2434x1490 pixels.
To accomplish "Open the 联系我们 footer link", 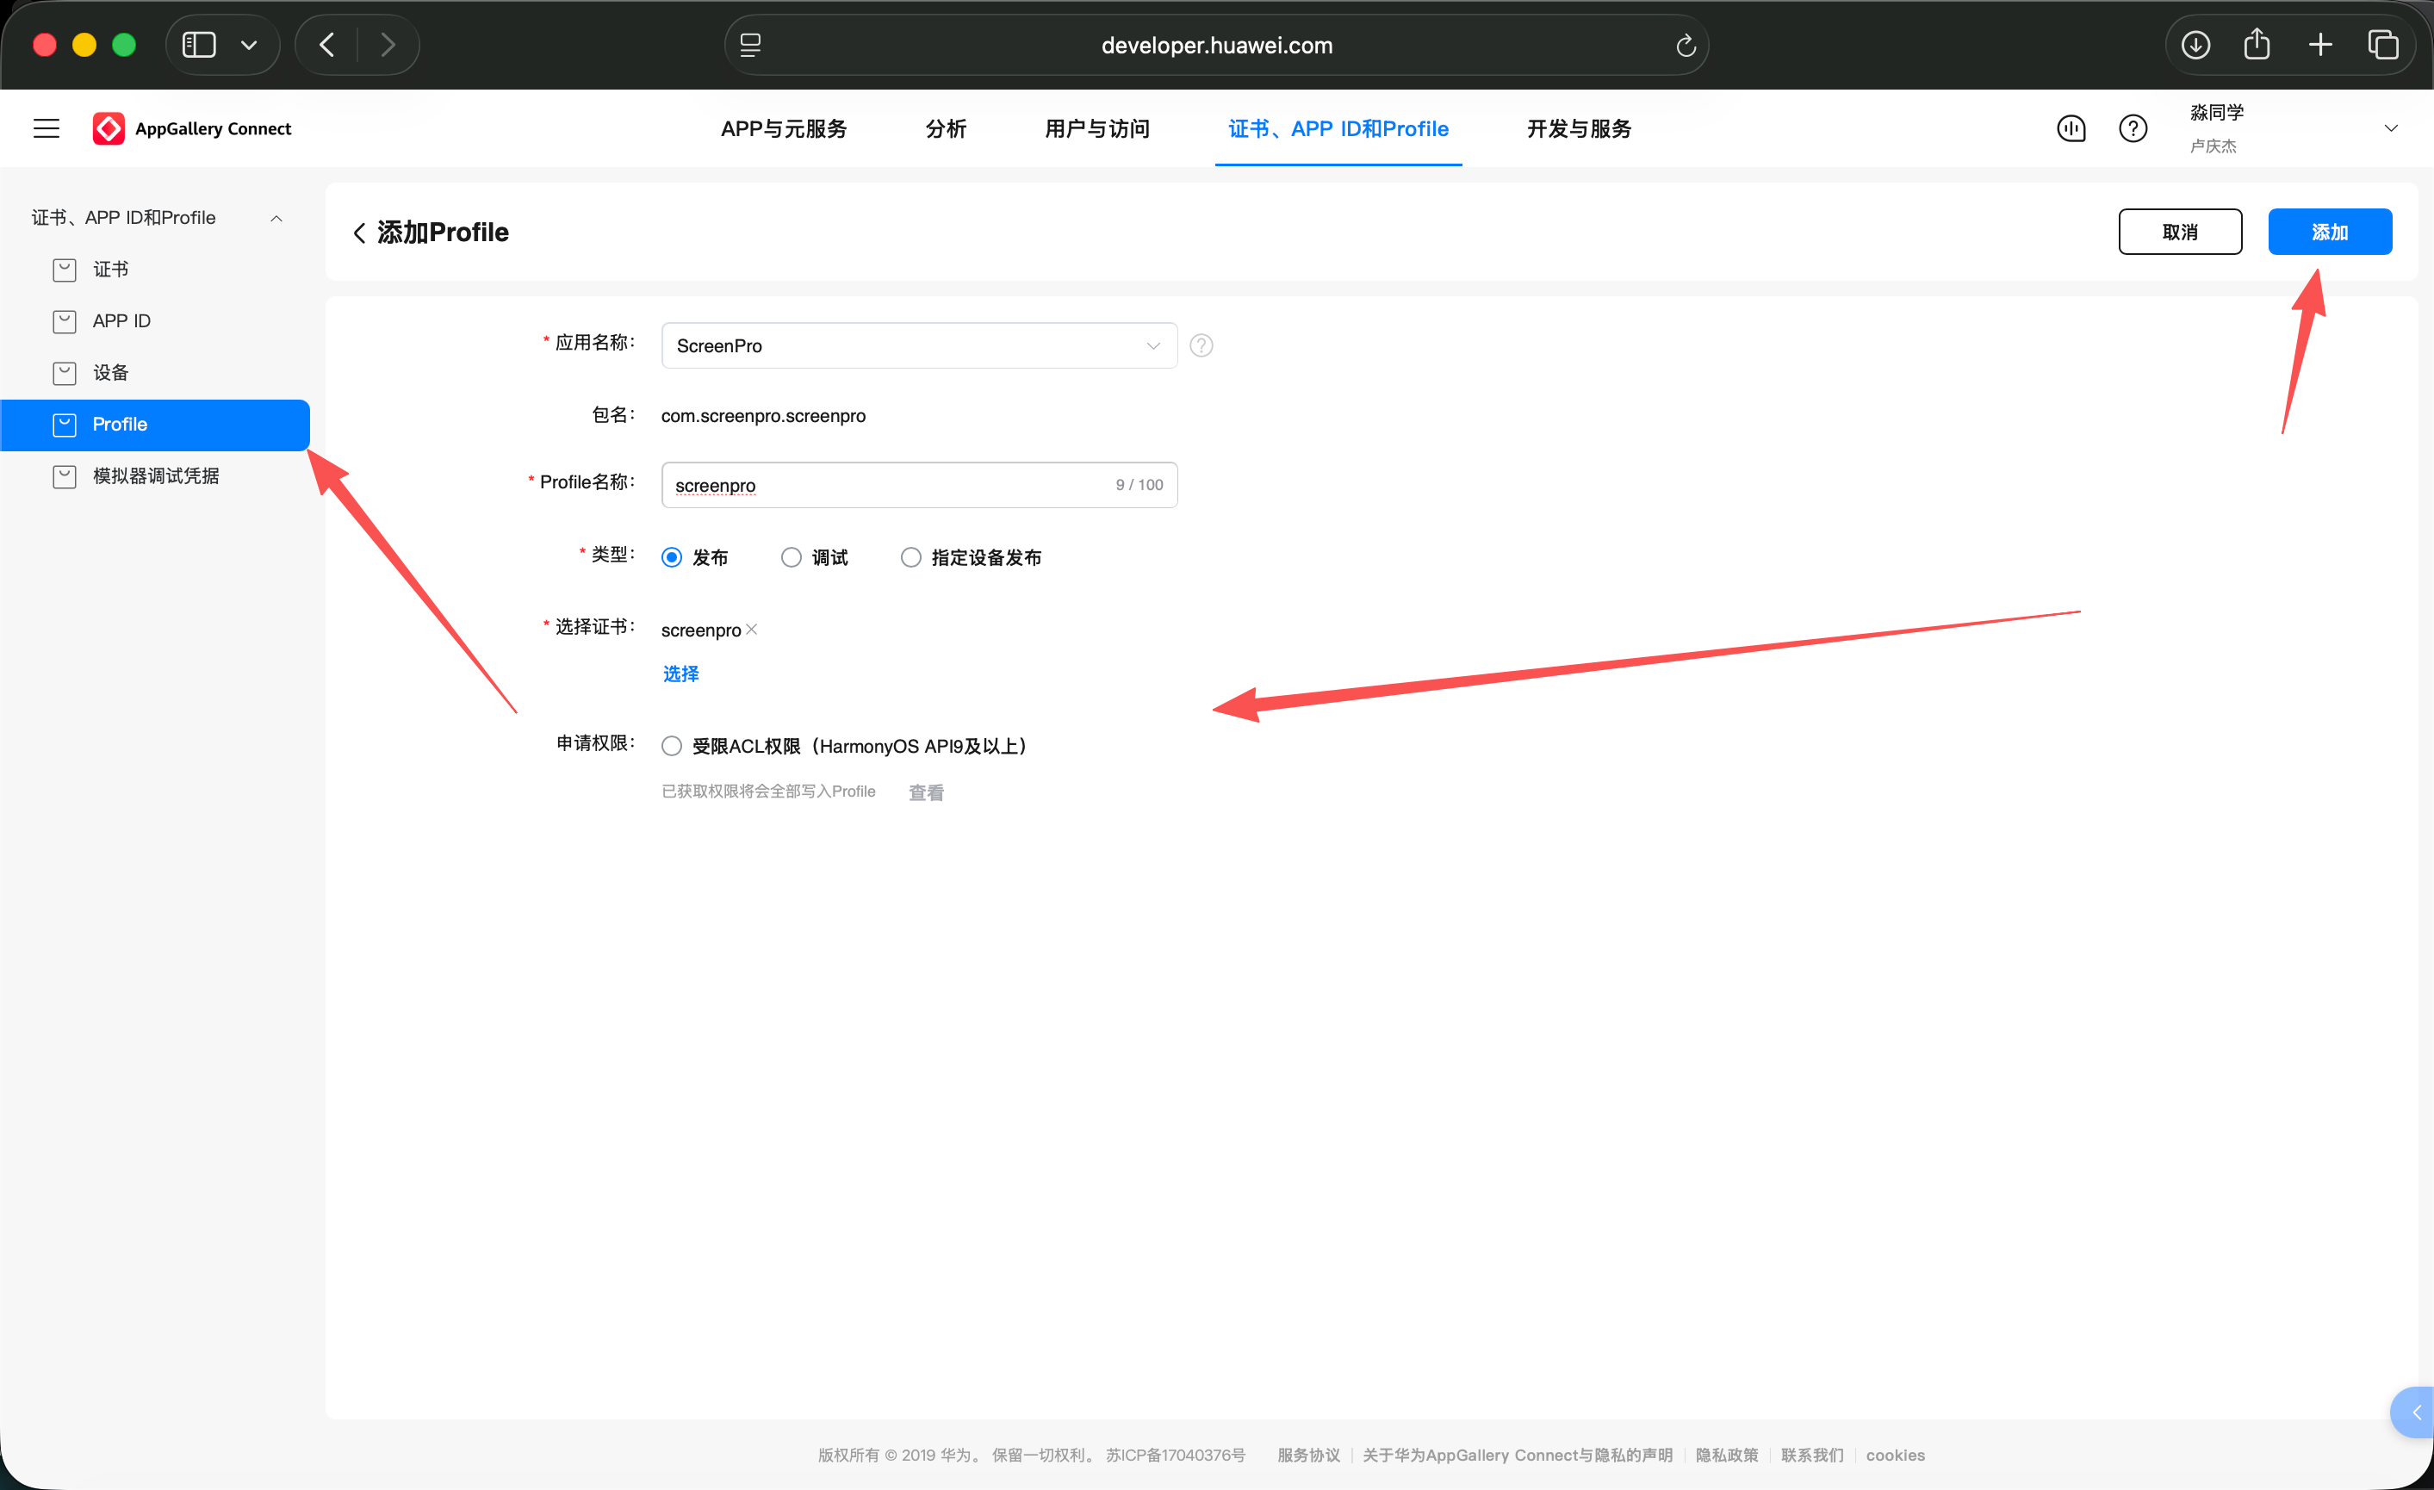I will (x=1813, y=1456).
